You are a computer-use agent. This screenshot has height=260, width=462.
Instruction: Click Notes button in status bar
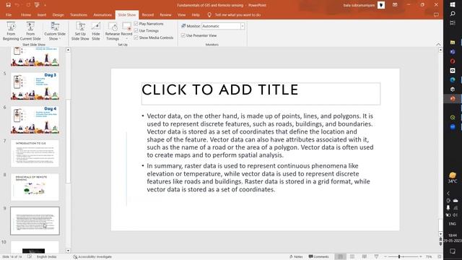point(296,257)
